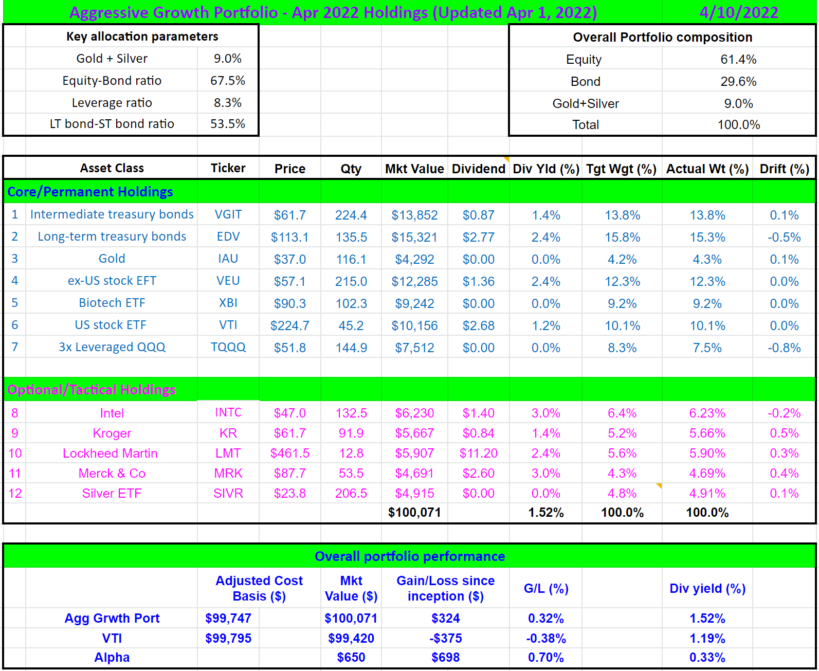Screen dimensions: 819x671
Task: Click the Silver ETF cell
Action: tap(112, 494)
